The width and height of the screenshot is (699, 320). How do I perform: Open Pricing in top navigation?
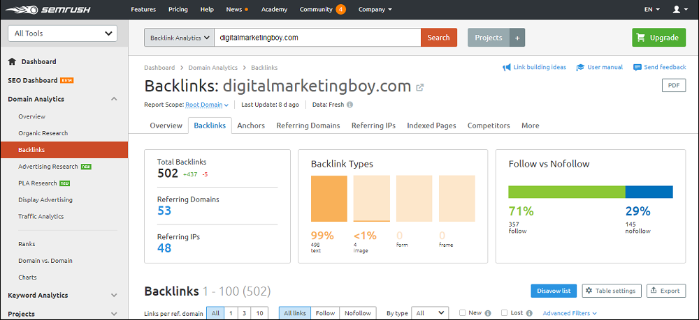pyautogui.click(x=178, y=9)
